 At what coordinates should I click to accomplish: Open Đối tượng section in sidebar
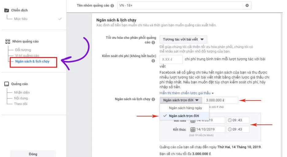tap(23, 50)
